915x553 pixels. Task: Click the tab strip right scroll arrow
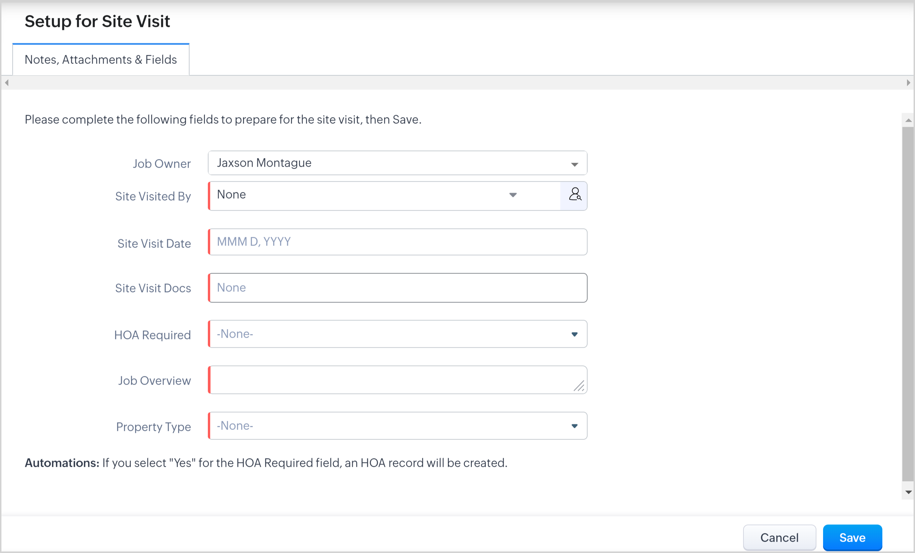908,83
